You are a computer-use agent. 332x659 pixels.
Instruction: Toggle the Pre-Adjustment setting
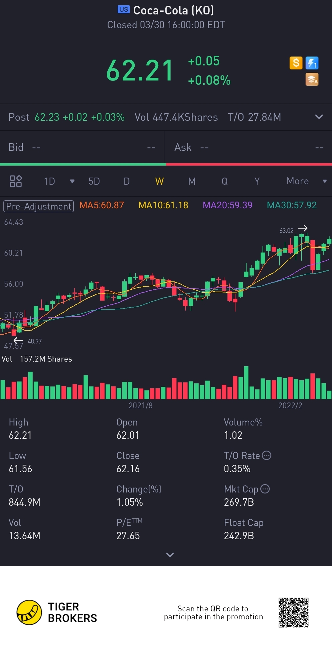[38, 206]
